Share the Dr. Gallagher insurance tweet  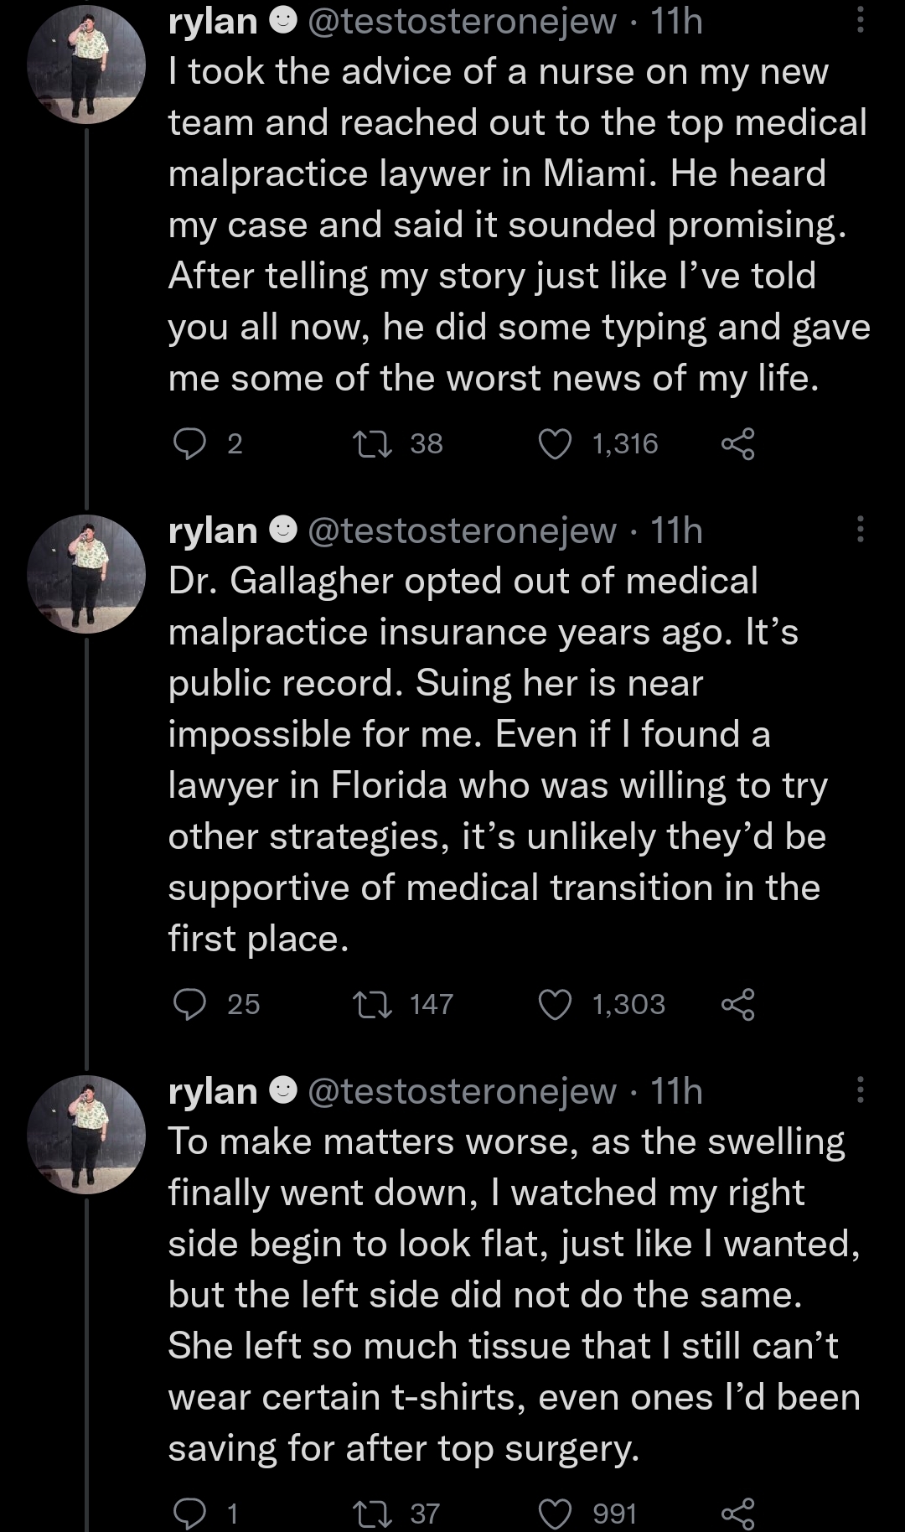(x=738, y=1004)
